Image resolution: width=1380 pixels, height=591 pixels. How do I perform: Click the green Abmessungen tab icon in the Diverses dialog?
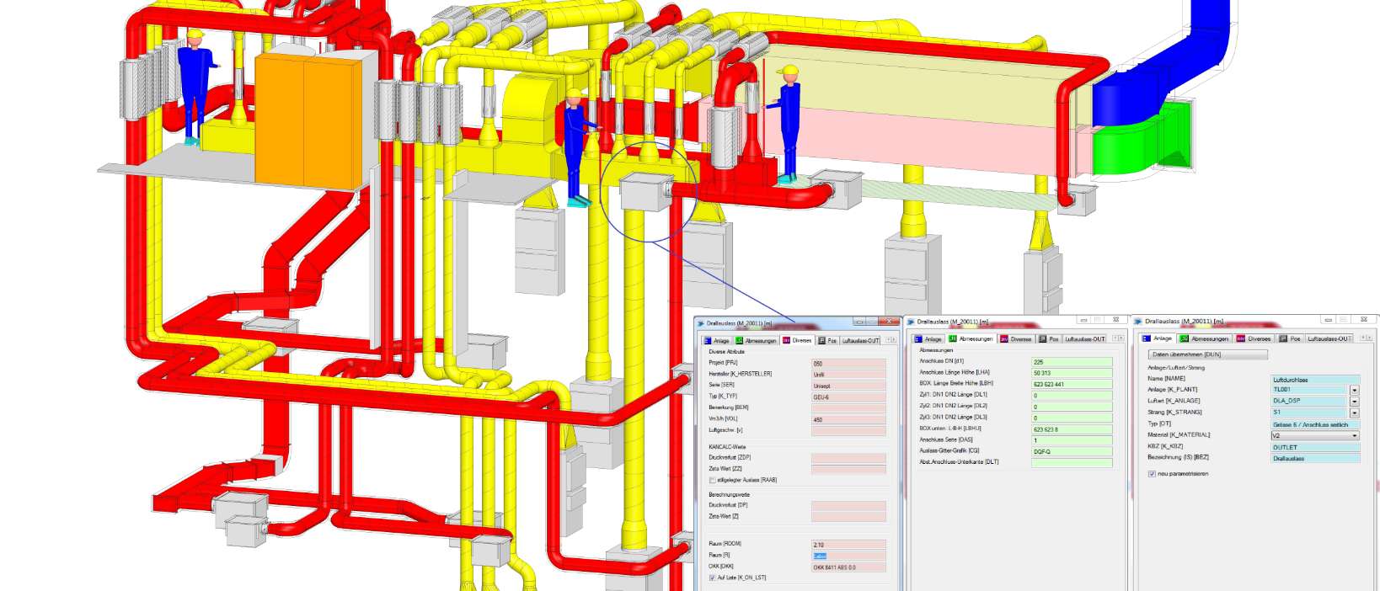[x=739, y=341]
